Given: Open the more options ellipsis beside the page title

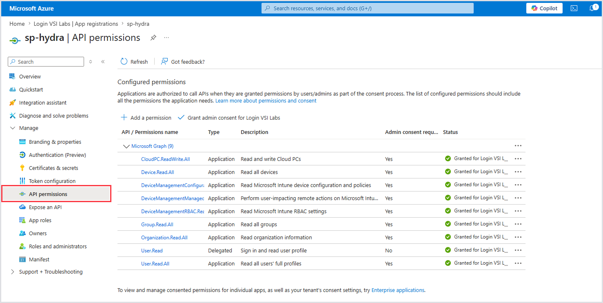Looking at the screenshot, I should pos(166,38).
